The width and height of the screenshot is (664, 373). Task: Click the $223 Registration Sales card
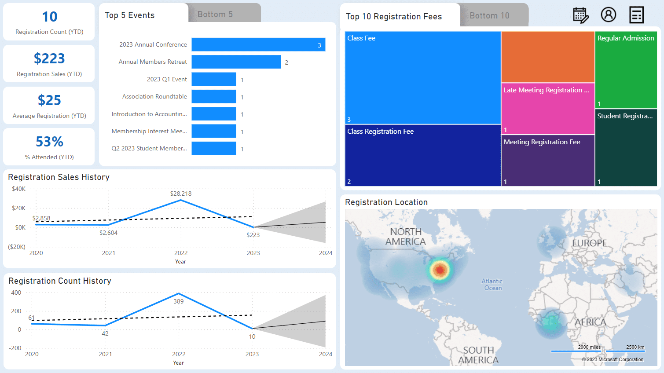click(48, 63)
